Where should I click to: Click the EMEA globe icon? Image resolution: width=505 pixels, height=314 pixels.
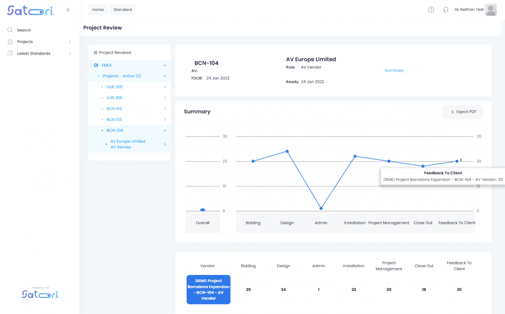click(x=96, y=65)
